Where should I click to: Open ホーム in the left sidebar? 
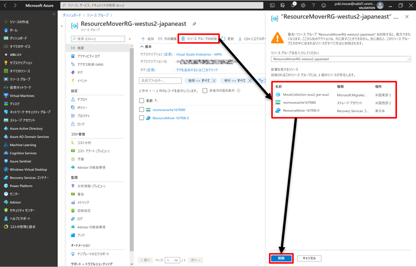point(13,30)
